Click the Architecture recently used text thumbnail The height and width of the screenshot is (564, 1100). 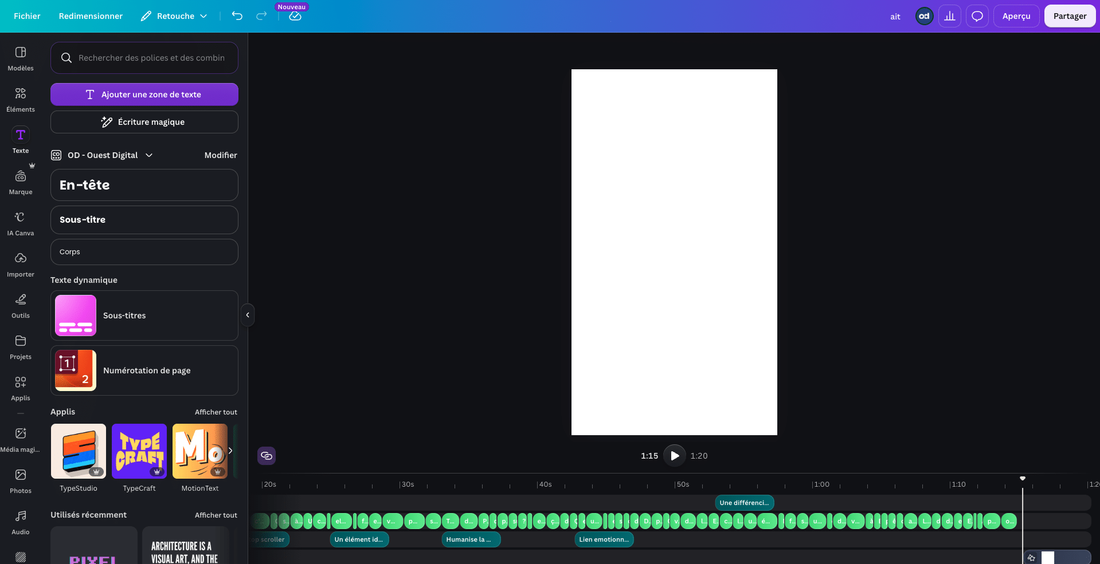click(x=186, y=545)
